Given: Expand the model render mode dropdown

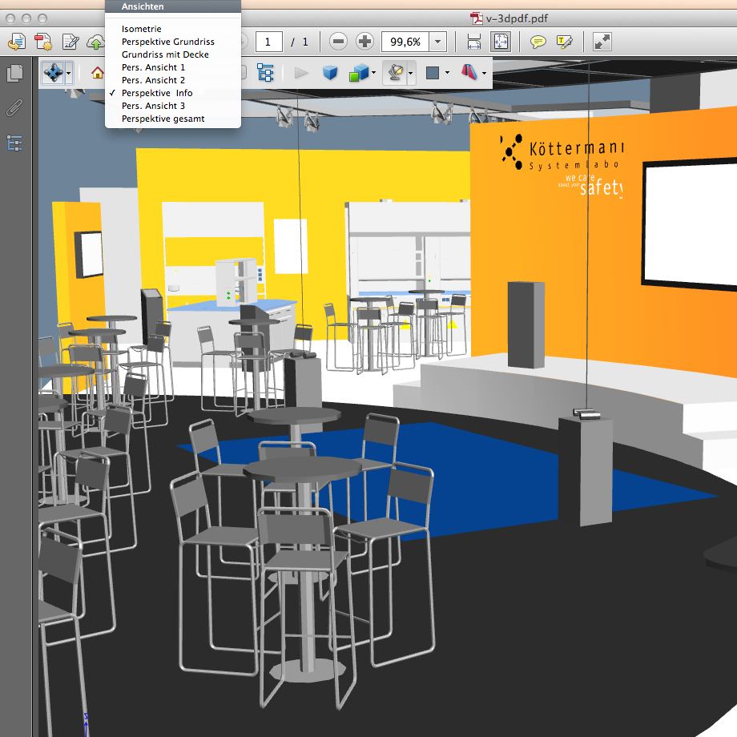Looking at the screenshot, I should [x=374, y=74].
